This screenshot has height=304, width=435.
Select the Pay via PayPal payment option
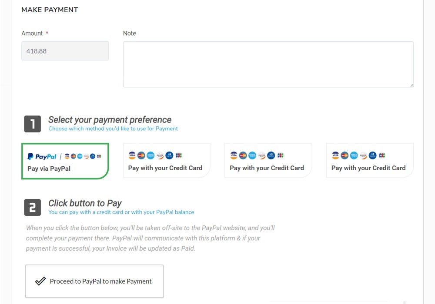(65, 160)
